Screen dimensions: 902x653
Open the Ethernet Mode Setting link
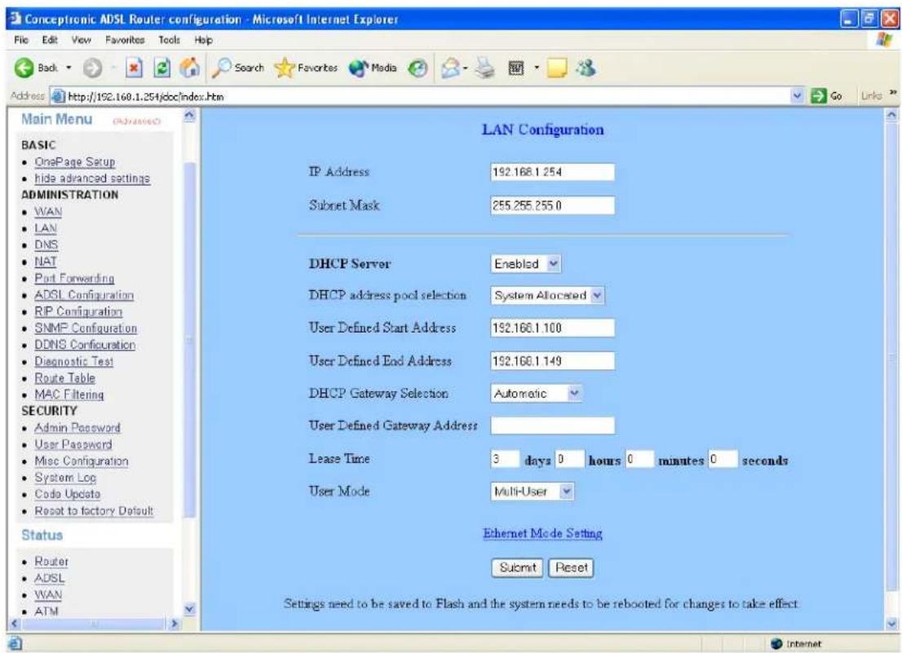click(x=542, y=533)
